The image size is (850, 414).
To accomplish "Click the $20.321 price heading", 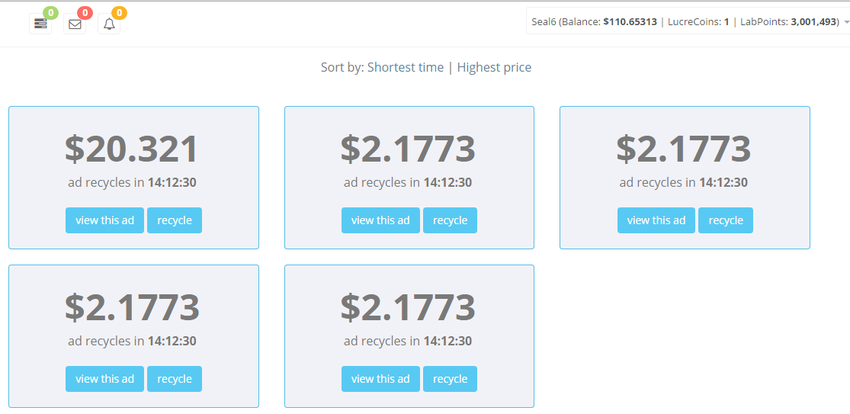I will [132, 149].
